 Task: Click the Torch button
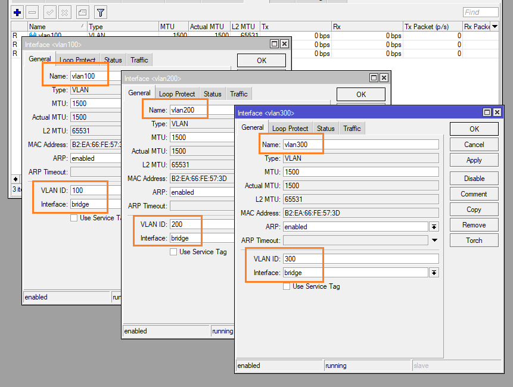pyautogui.click(x=474, y=241)
